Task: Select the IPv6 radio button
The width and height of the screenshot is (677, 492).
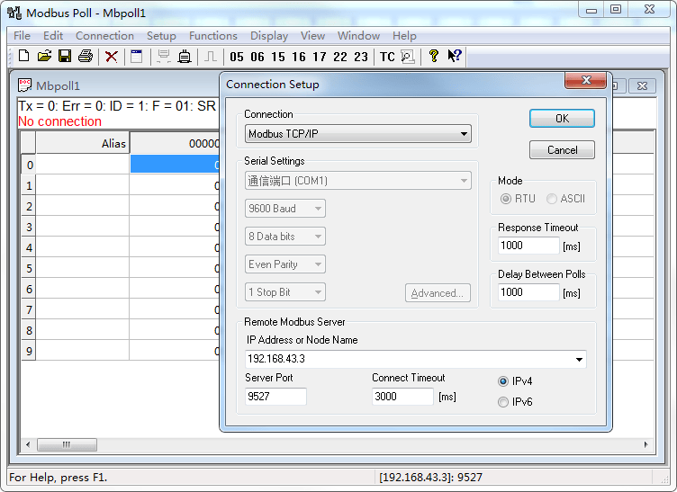Action: click(x=503, y=402)
